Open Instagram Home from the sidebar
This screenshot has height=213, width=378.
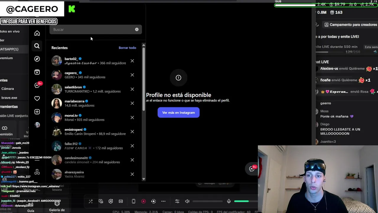[x=37, y=33]
